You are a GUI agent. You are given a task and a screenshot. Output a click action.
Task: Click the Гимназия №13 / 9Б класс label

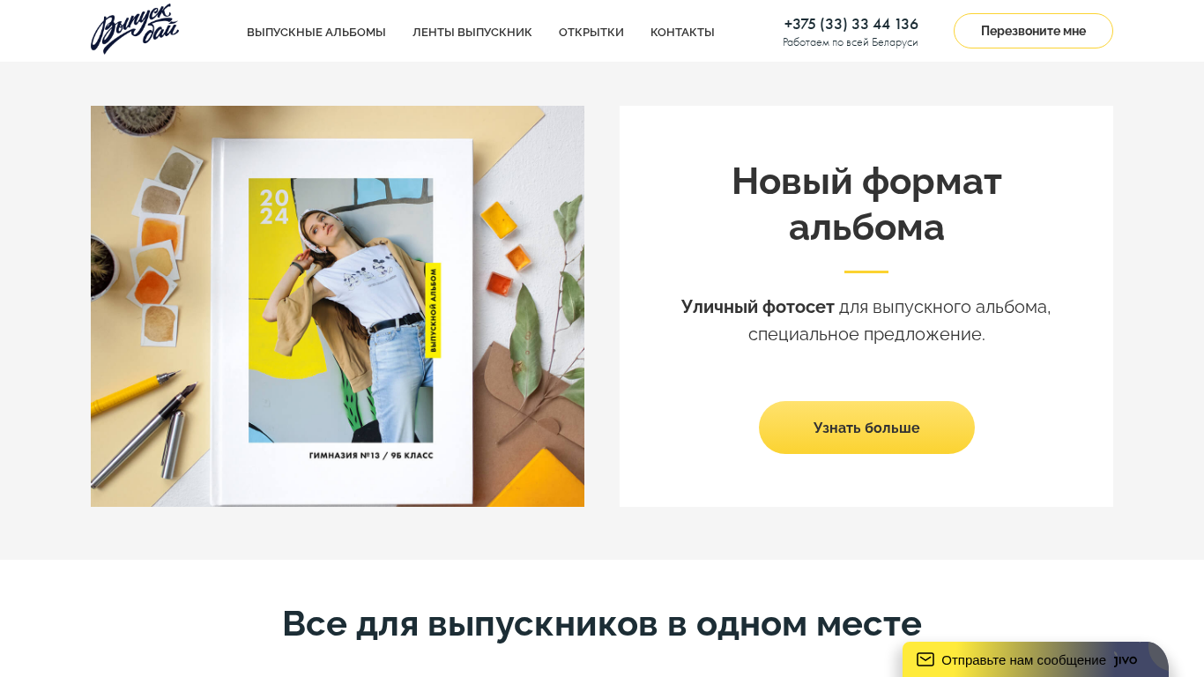click(x=371, y=456)
